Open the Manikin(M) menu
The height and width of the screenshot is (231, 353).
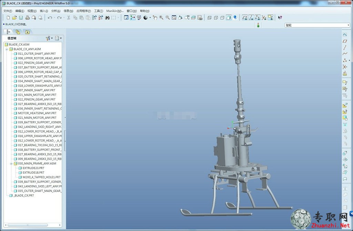point(115,11)
